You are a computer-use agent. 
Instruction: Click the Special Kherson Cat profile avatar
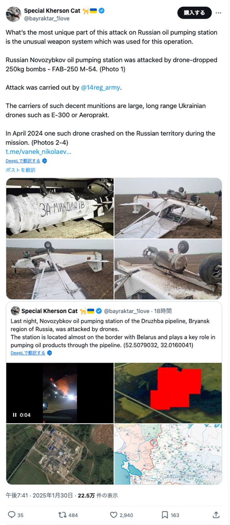coord(13,14)
